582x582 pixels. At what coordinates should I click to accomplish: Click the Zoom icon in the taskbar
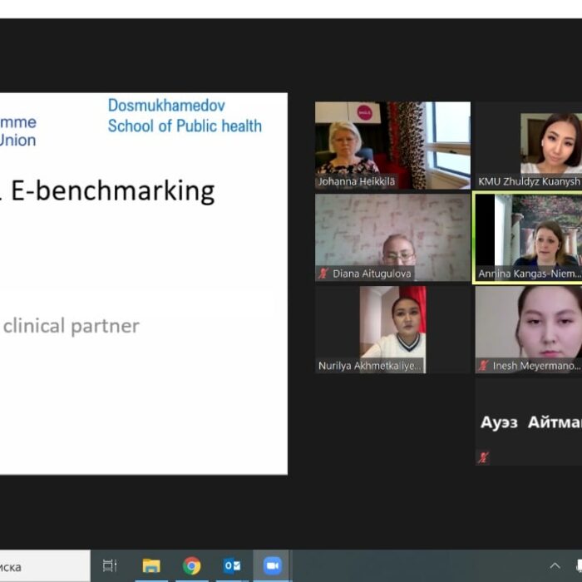coord(272,566)
